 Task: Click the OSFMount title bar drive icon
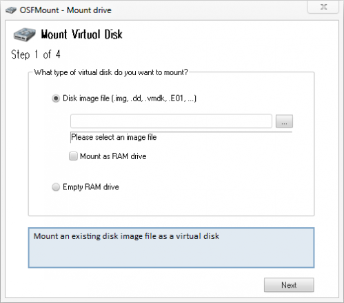[x=11, y=10]
